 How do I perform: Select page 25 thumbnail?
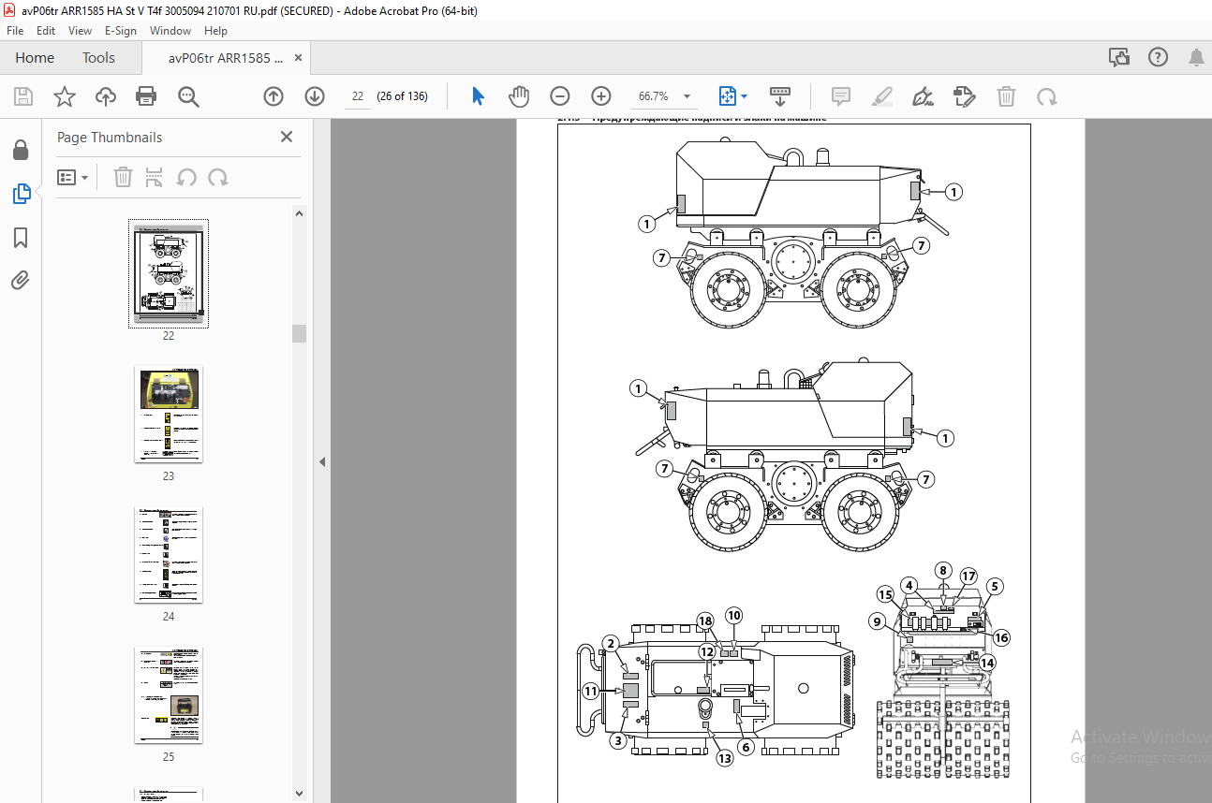169,695
